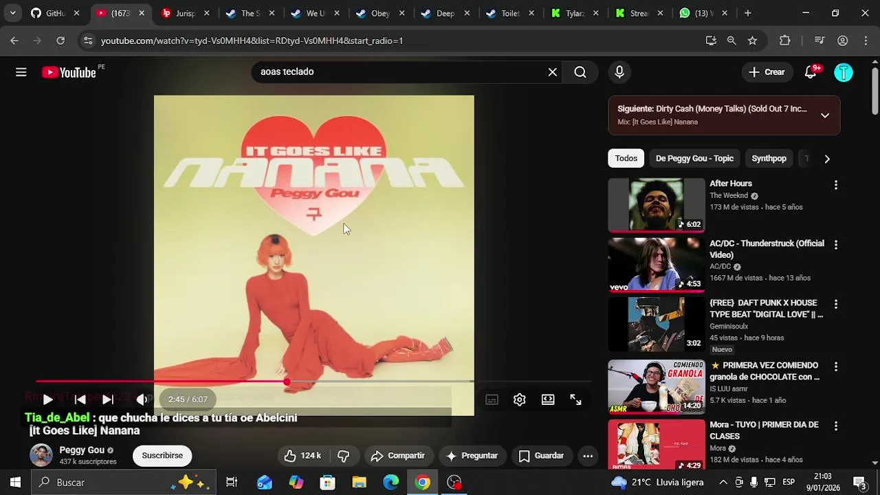Click the progress bar scrubber dot
This screenshot has width=880, height=495.
point(286,381)
